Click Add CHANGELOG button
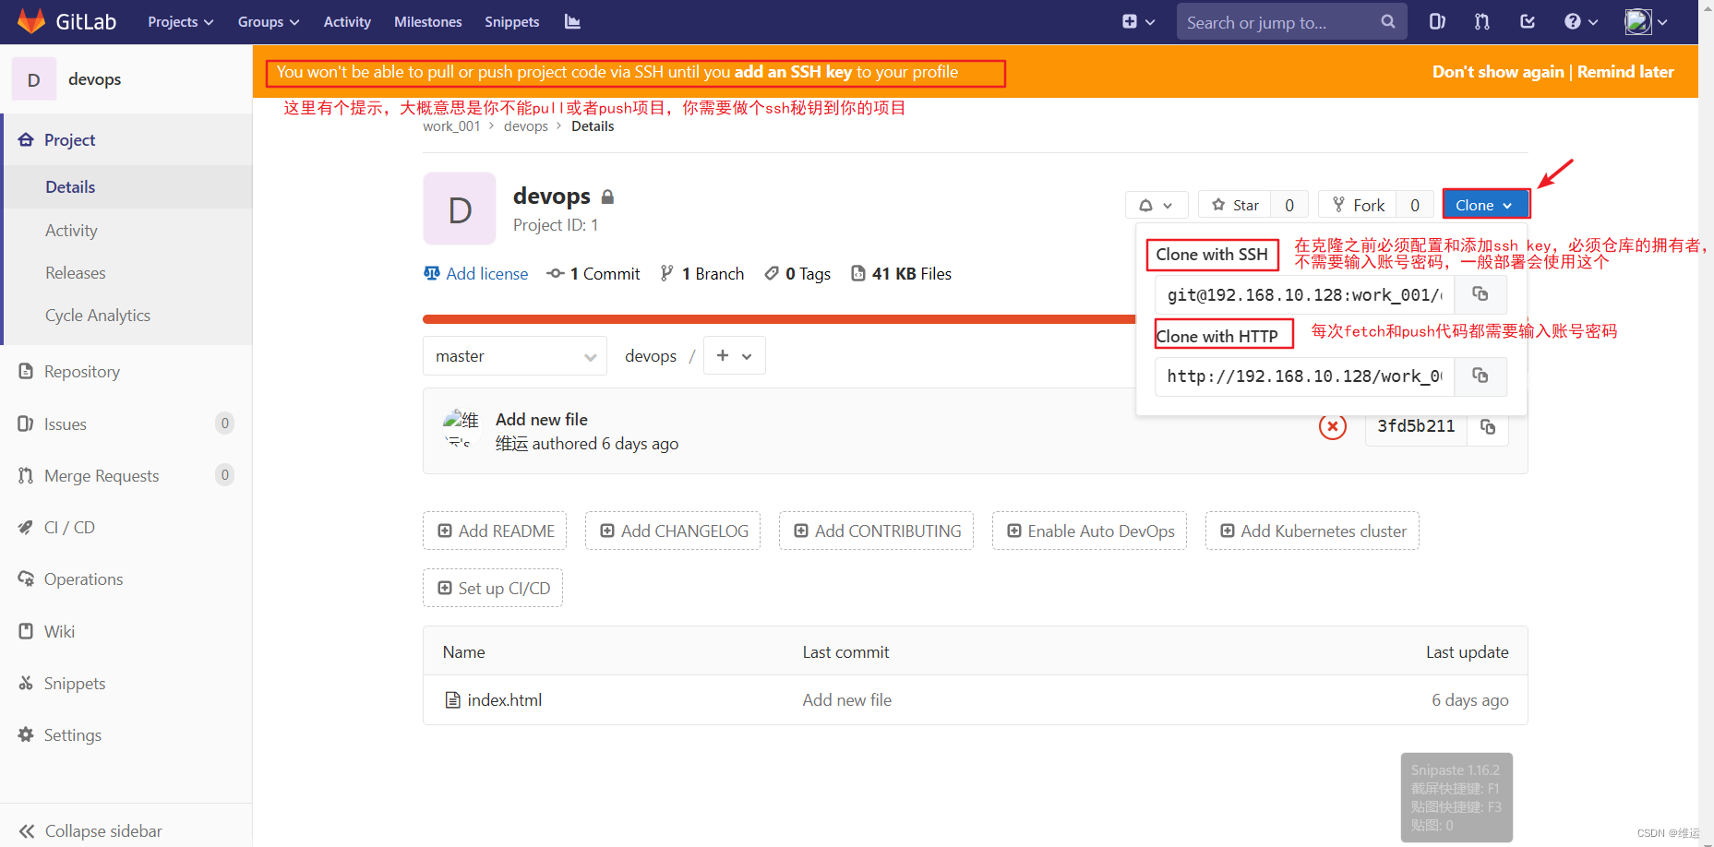Screen dimensions: 1714x847 tap(674, 531)
